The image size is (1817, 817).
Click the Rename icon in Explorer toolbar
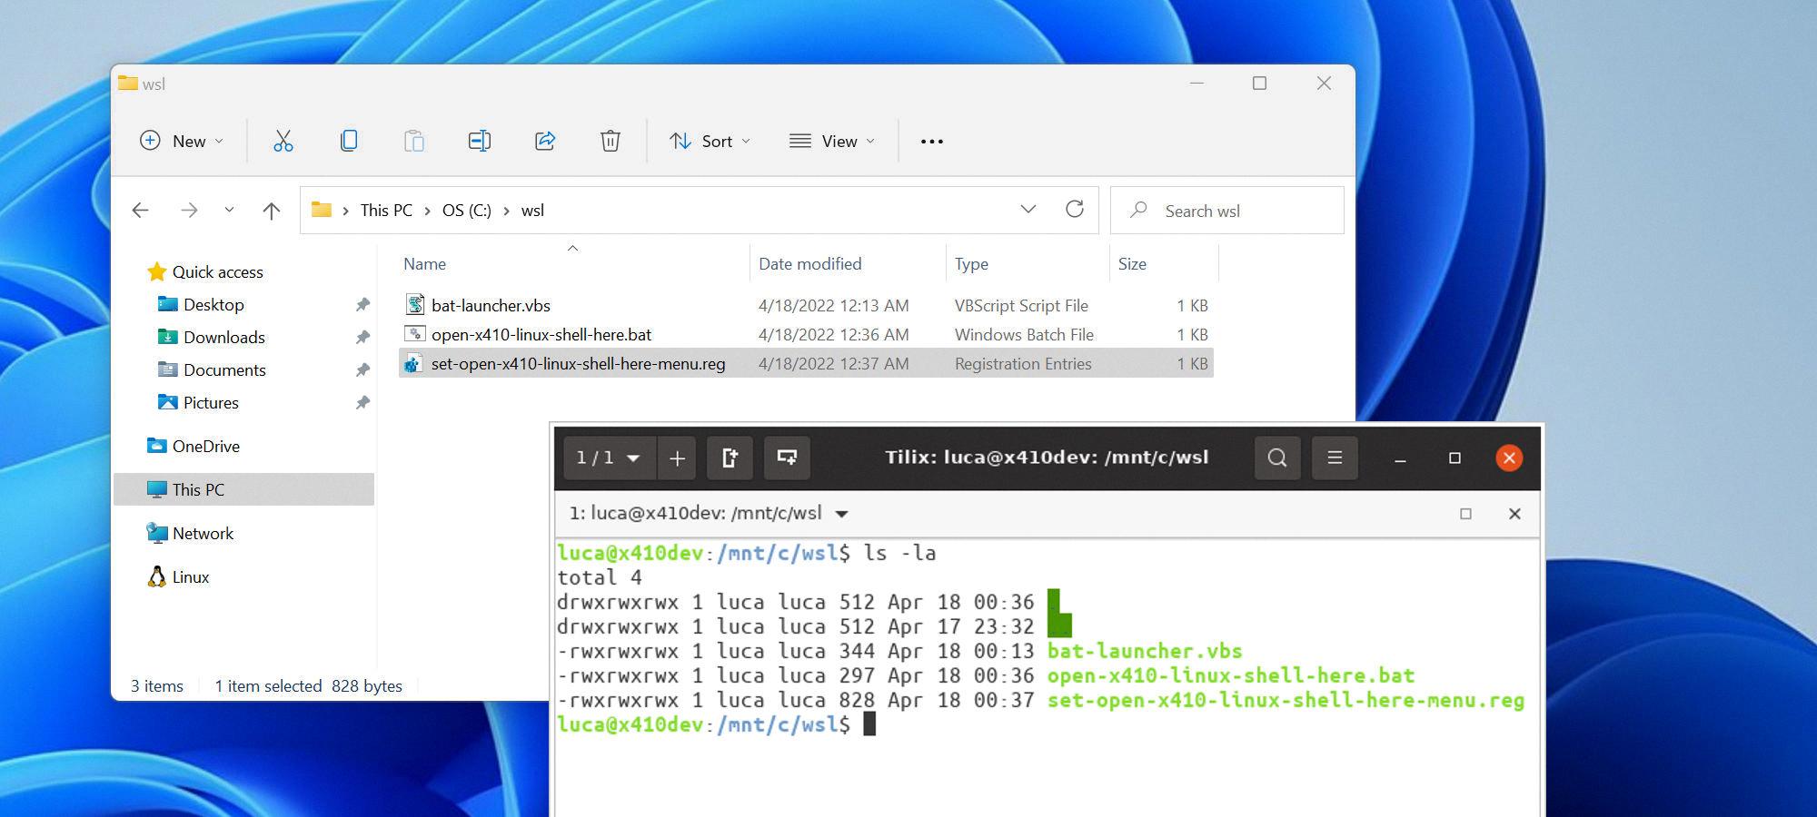(480, 141)
